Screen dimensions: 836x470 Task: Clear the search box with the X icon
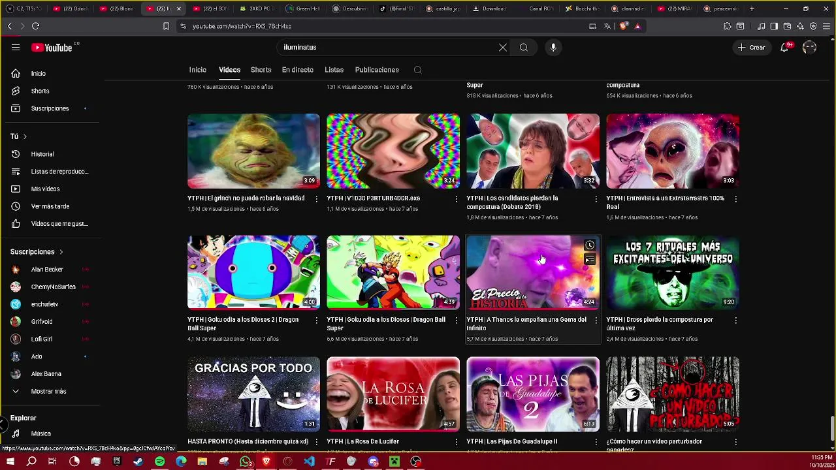point(503,47)
